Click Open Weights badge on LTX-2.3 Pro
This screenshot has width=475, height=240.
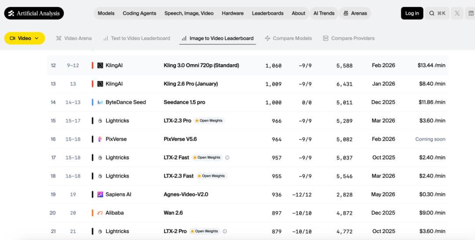click(209, 120)
